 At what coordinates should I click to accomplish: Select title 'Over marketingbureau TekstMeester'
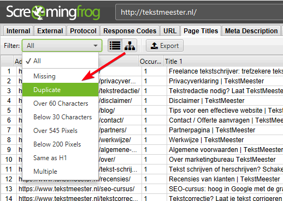222,160
